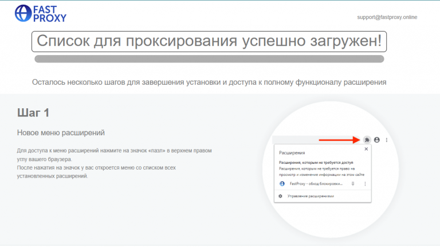Click the 'Шаг 1' heading
The height and width of the screenshot is (247, 440).
pos(33,112)
